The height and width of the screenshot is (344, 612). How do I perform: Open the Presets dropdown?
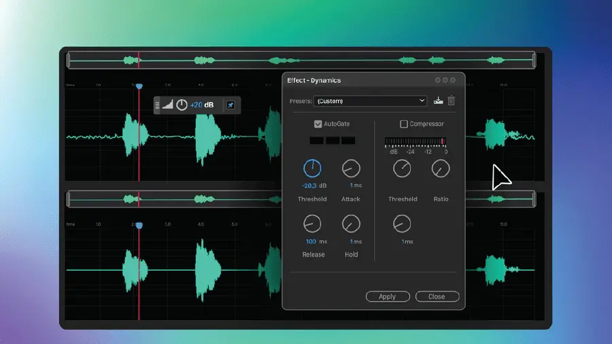pyautogui.click(x=370, y=101)
